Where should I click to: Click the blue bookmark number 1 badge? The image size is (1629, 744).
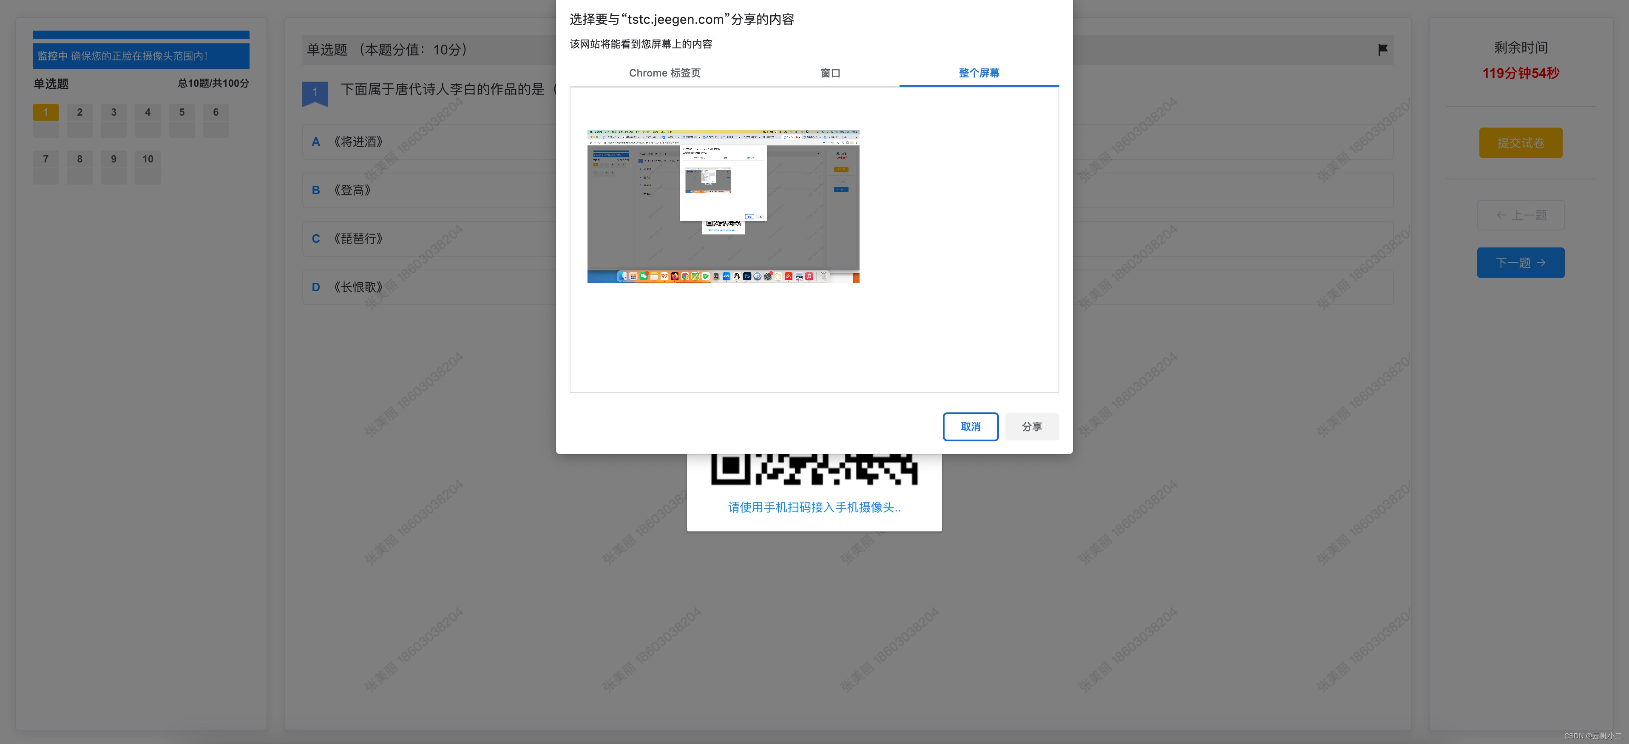[x=315, y=93]
